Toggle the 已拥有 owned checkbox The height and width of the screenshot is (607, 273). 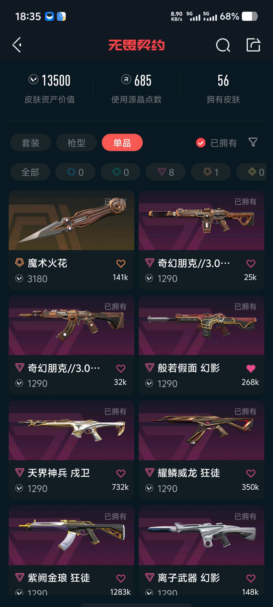pos(201,143)
